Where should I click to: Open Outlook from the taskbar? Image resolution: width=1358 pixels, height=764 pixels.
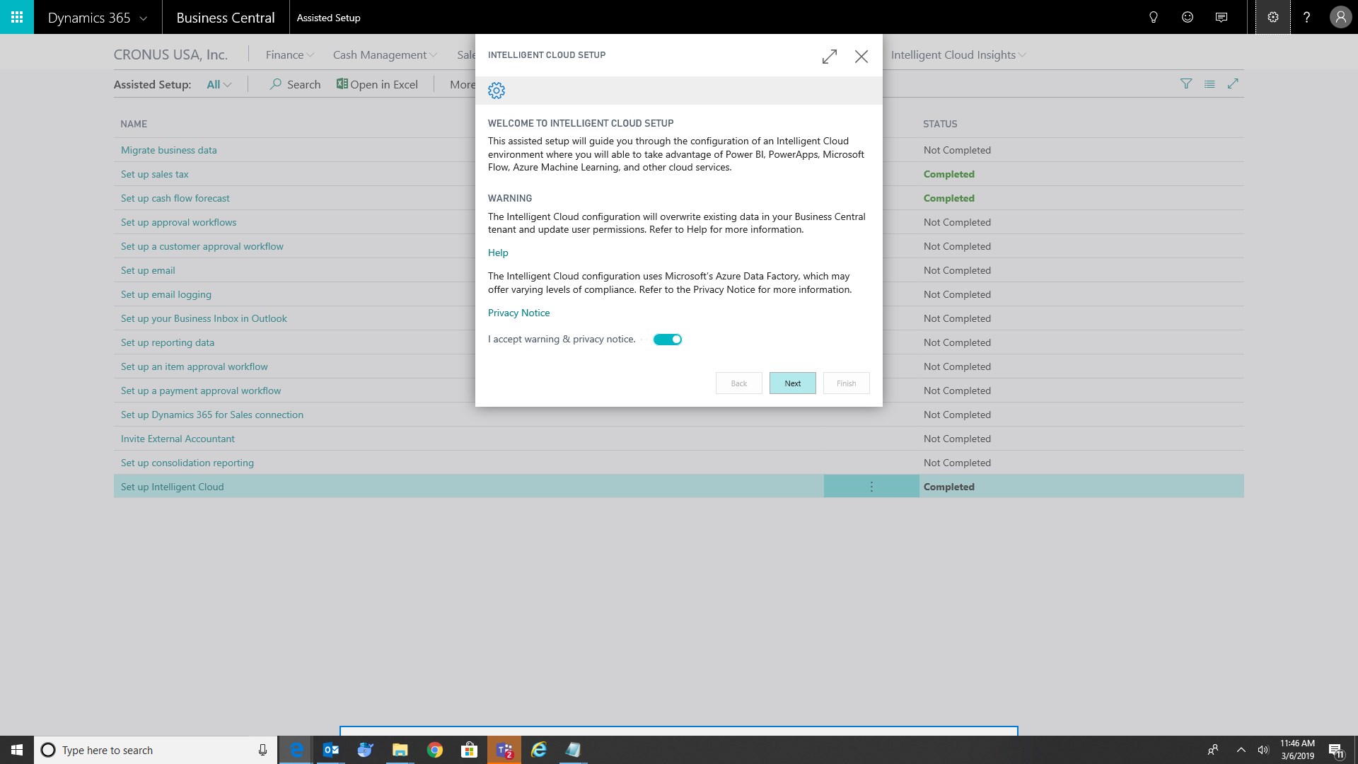pyautogui.click(x=331, y=750)
